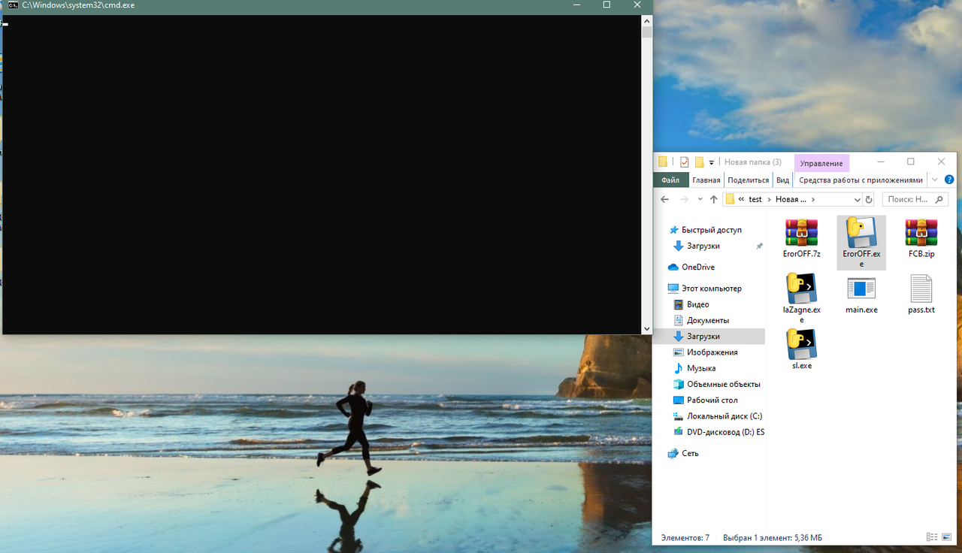
Task: Open Quick Access Toolbar customize dropdown
Action: tap(712, 162)
